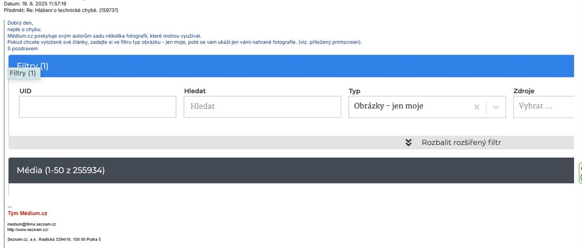This screenshot has width=582, height=248.
Task: Click the 'Datum: 19. 6. 2025' line
Action: point(35,3)
